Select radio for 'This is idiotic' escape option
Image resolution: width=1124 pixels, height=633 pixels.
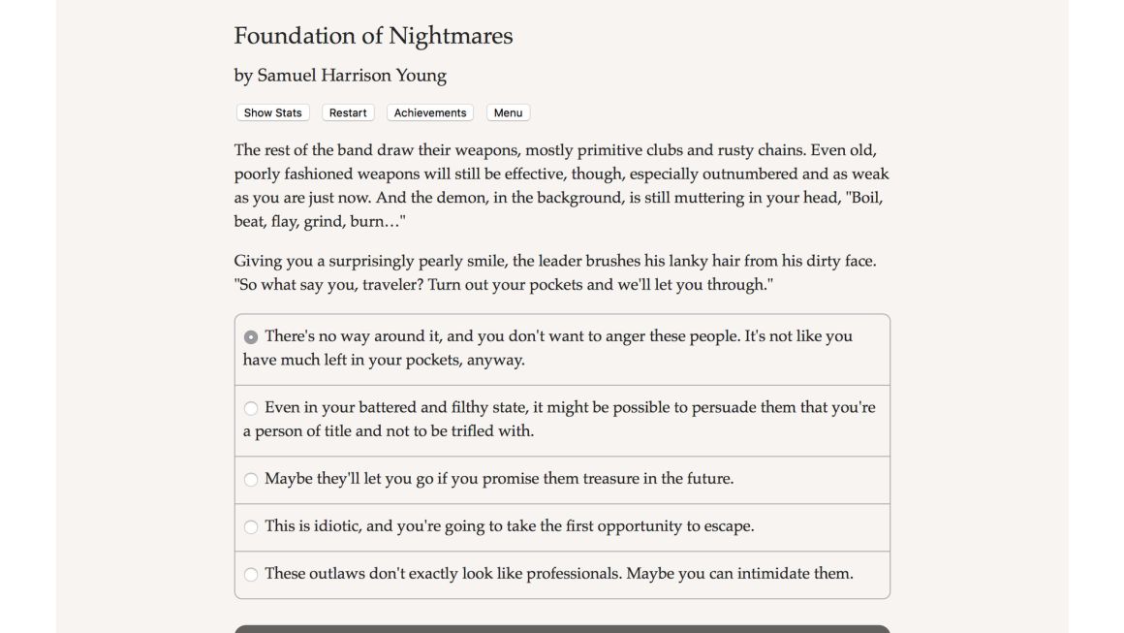click(x=250, y=527)
